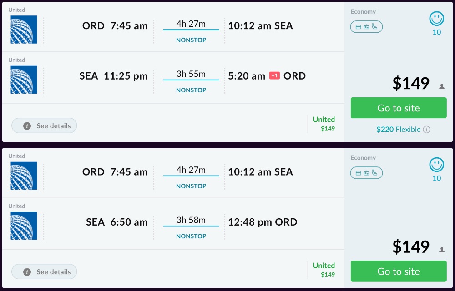The height and width of the screenshot is (291, 455).
Task: Click the seat icon for the 11:25 pm return itinerary
Action: (374, 27)
